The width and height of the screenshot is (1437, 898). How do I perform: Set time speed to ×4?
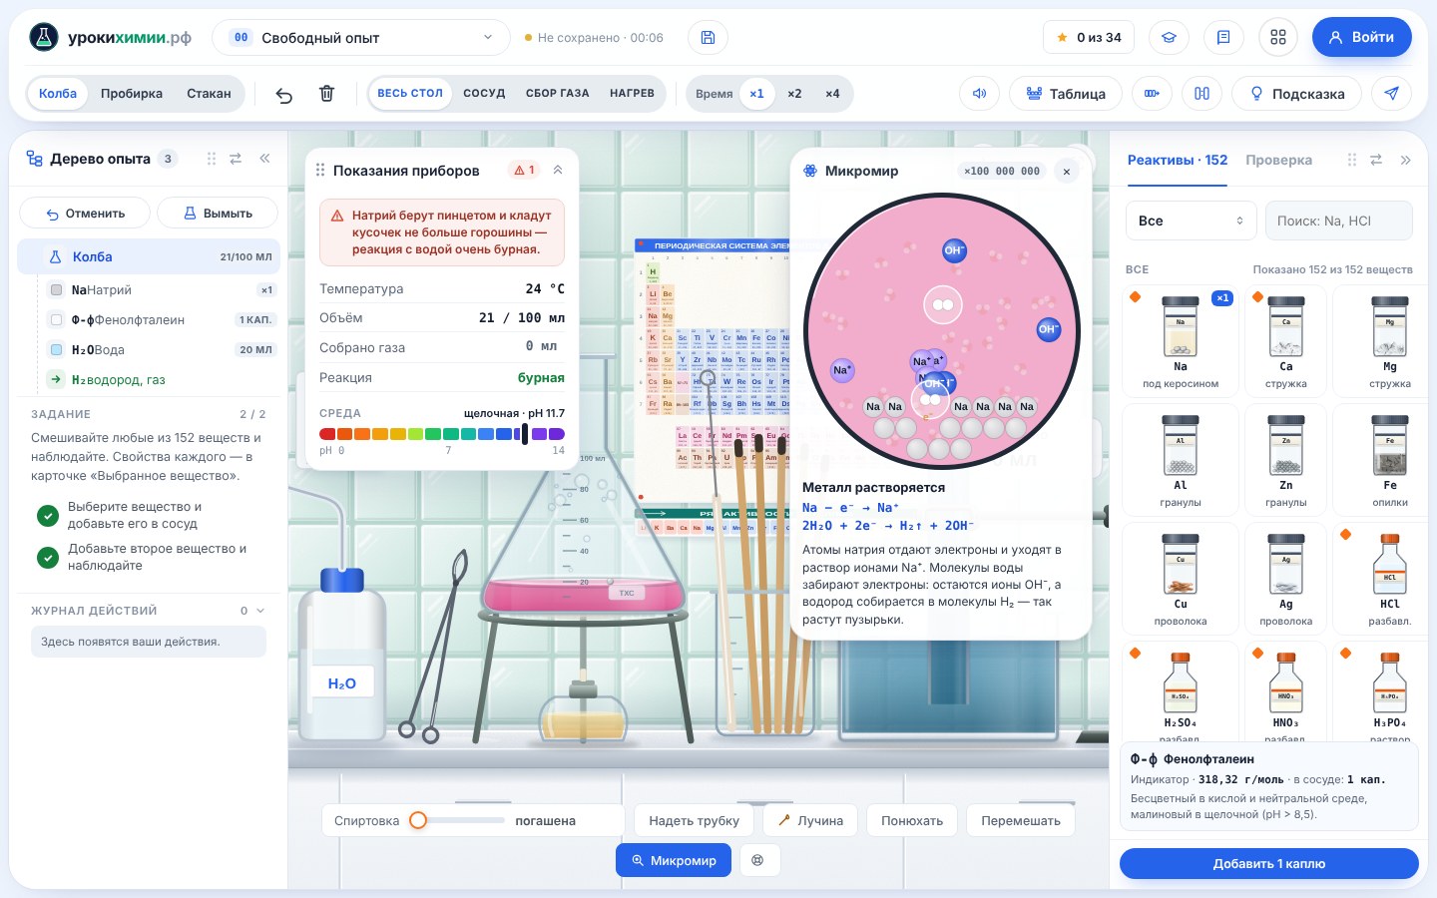(x=832, y=94)
